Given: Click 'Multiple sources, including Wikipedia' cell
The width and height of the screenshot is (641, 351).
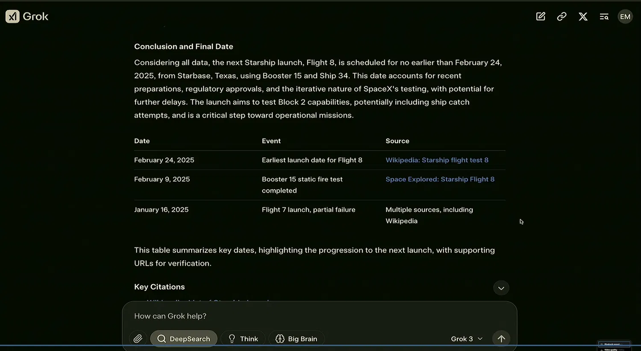Looking at the screenshot, I should click(429, 215).
